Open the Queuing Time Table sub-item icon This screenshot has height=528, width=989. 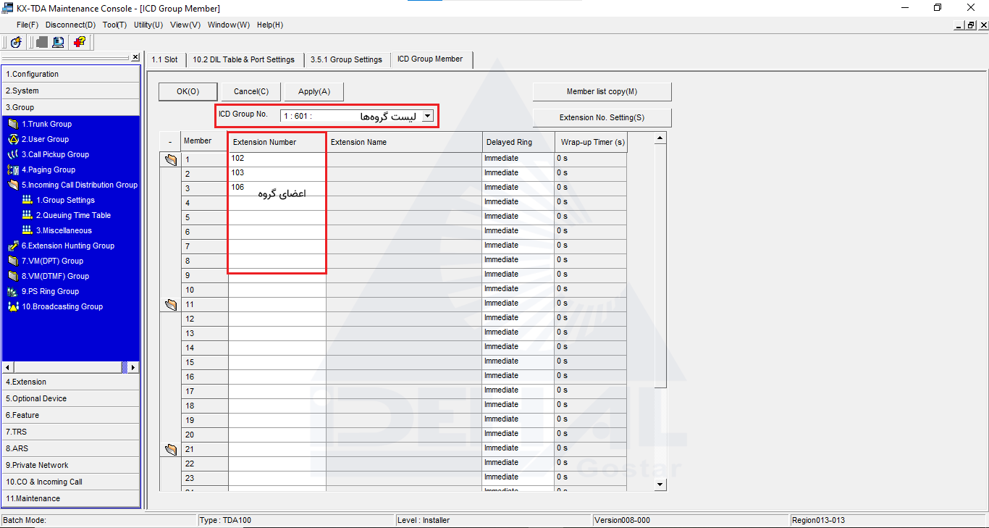(x=28, y=215)
